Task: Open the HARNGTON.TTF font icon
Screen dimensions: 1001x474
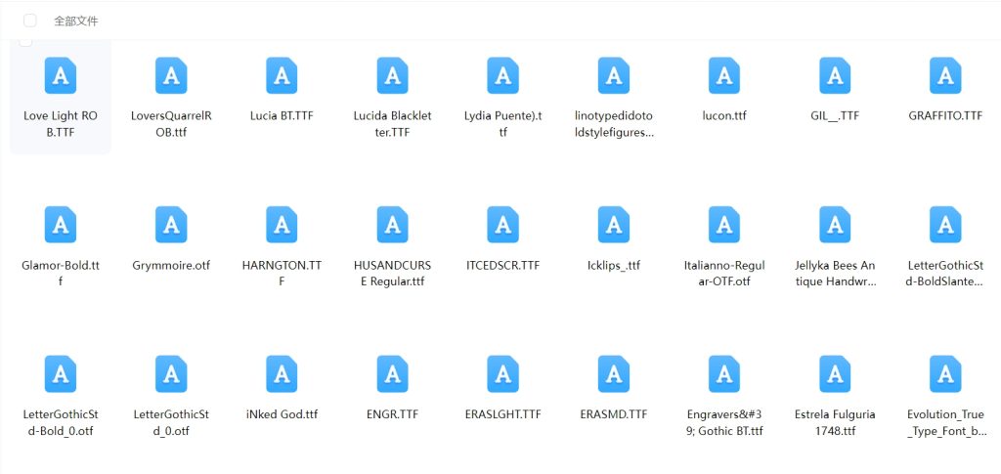Action: (x=282, y=225)
